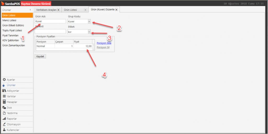The image size is (268, 134).
Task: Click the Porsiyon Sil link
Action: [x=103, y=47]
